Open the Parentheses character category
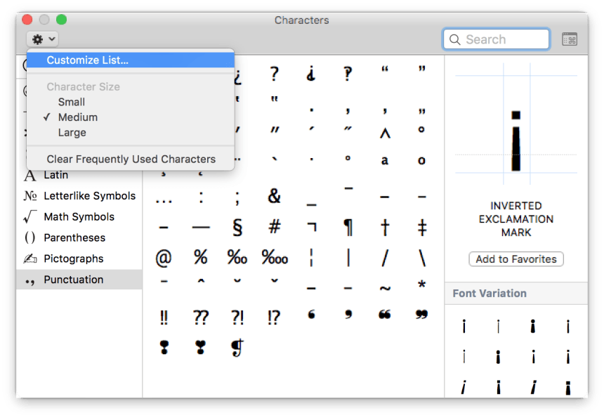This screenshot has height=418, width=604. pos(79,237)
